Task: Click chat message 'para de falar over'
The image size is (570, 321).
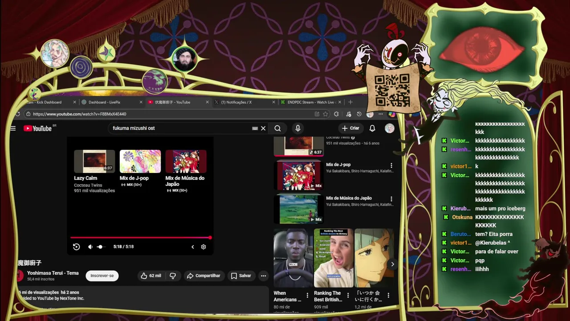Action: 497,251
